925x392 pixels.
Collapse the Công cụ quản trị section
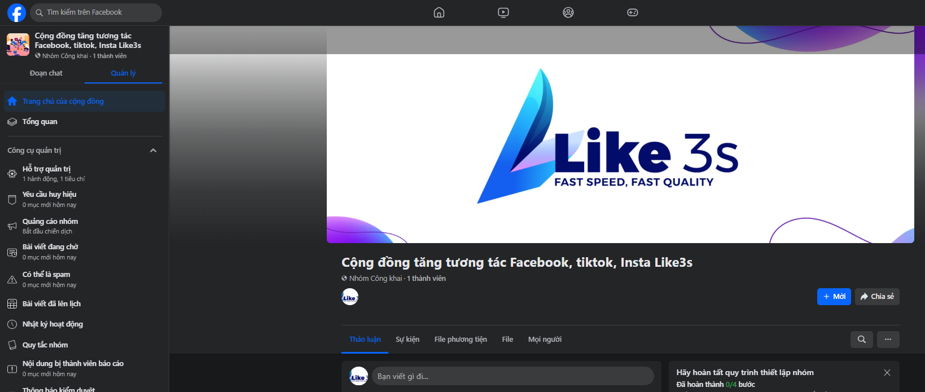click(153, 151)
